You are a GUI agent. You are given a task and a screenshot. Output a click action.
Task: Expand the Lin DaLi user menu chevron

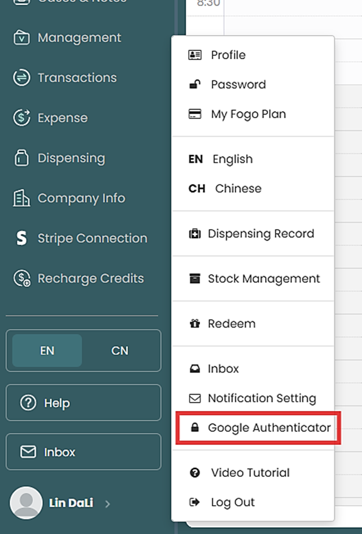[107, 504]
